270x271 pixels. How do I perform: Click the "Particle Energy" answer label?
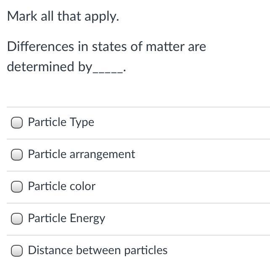coord(66,218)
